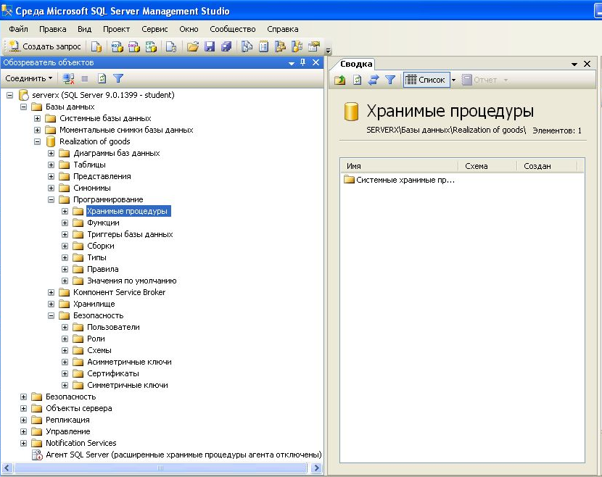Click scroll left arrow in Object Explorer
The width and height of the screenshot is (602, 477).
pyautogui.click(x=7, y=468)
